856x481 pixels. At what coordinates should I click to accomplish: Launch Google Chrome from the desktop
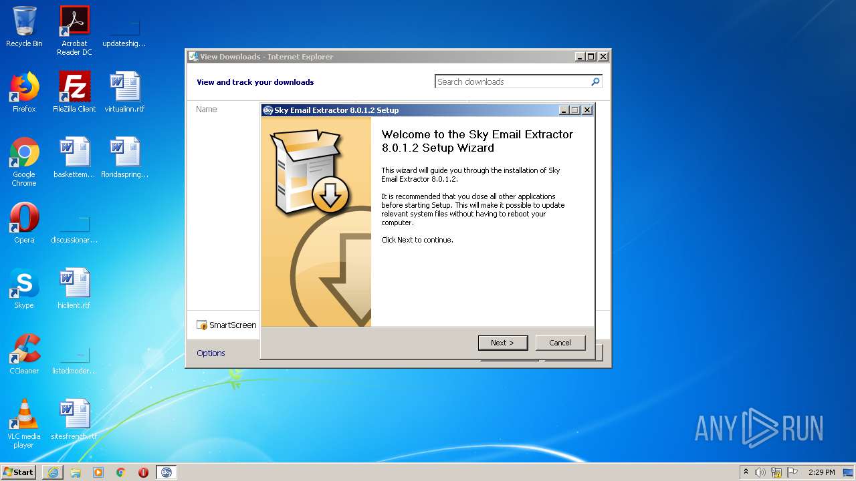click(24, 162)
